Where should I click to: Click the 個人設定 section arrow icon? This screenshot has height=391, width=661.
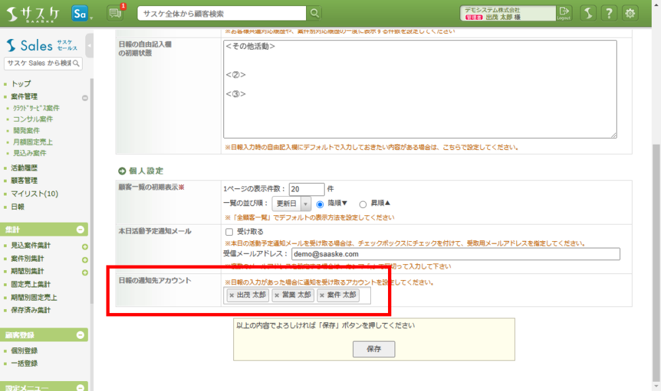pos(122,171)
